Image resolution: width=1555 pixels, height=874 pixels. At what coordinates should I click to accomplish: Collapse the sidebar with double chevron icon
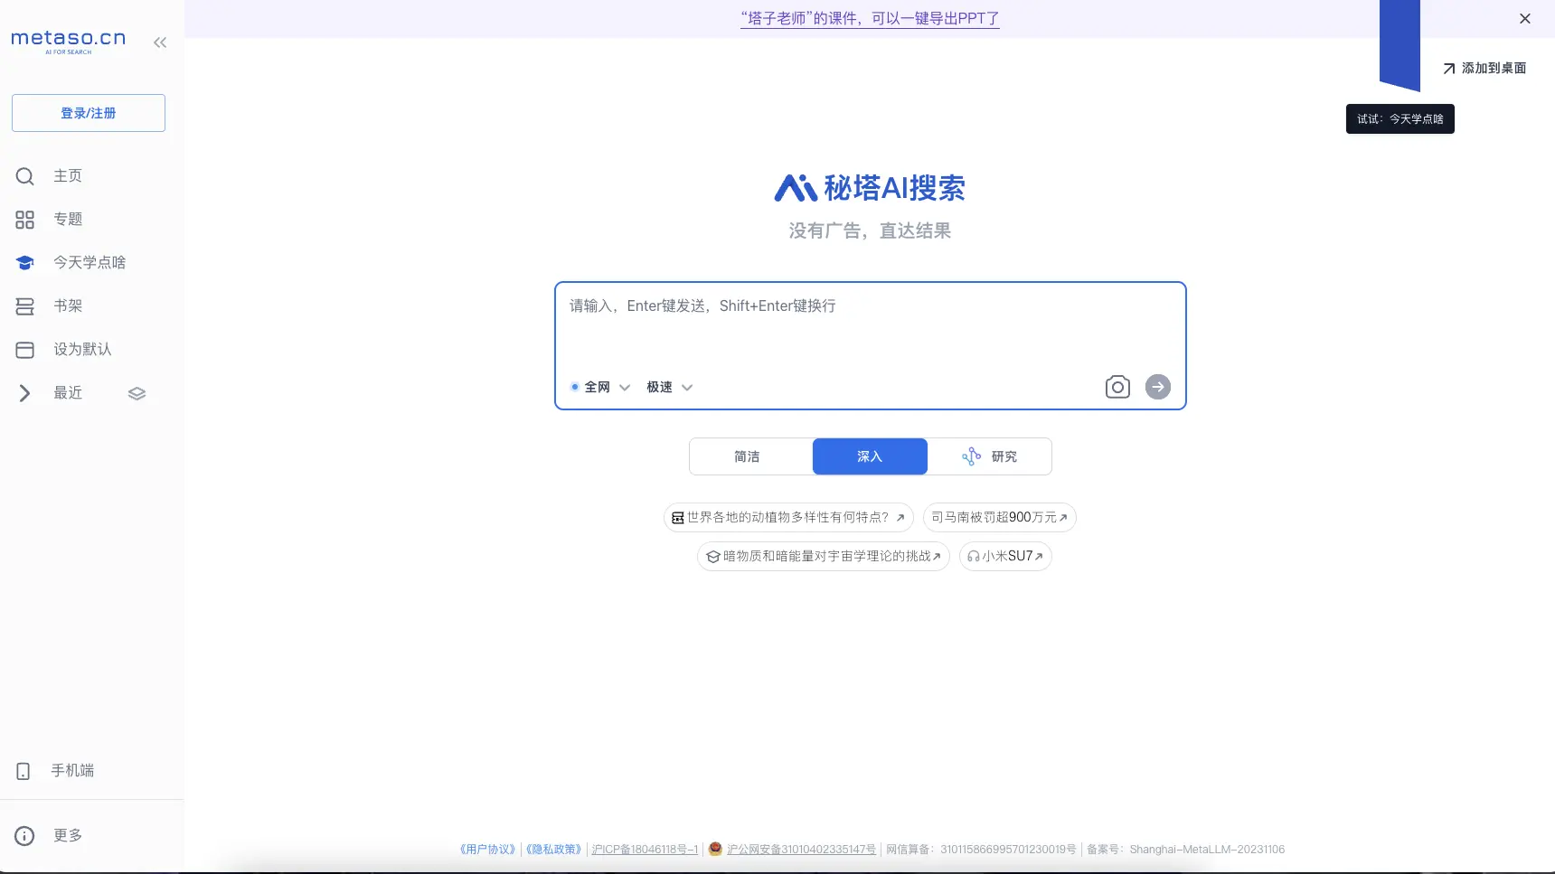point(160,42)
